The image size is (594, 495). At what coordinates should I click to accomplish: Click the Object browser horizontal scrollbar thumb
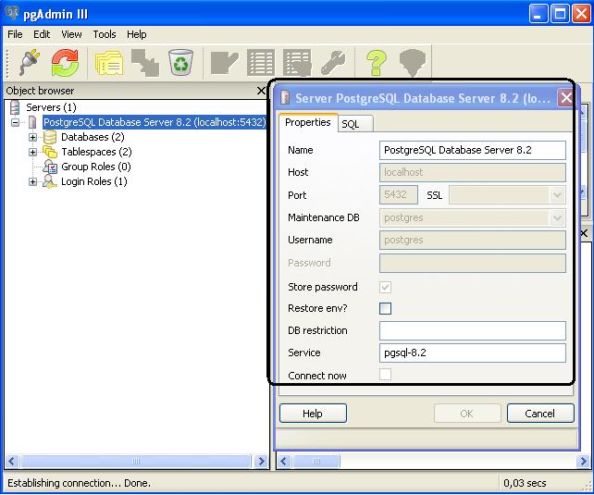136,462
